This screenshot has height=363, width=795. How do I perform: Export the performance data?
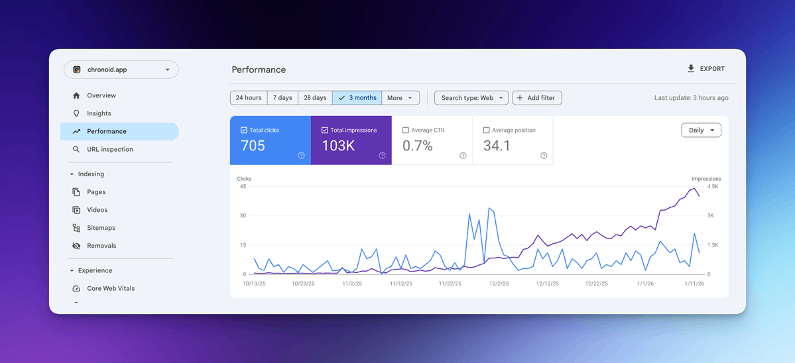(705, 69)
